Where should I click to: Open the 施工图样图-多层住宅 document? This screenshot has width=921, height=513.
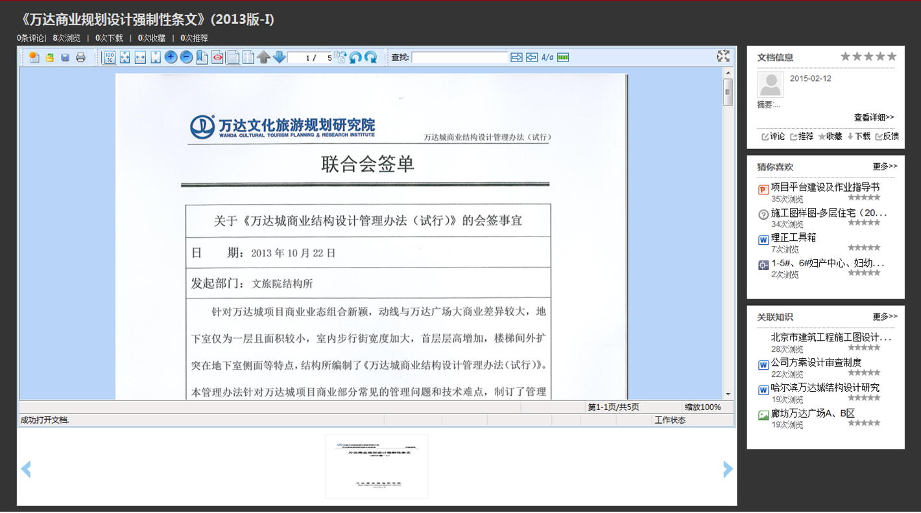(829, 212)
